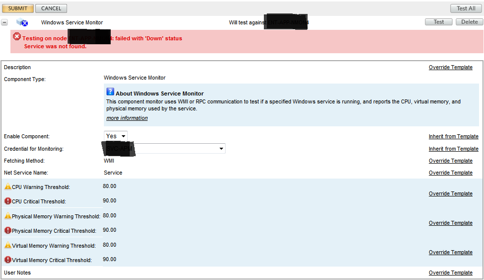Click the Description label
This screenshot has height=280, width=484.
tap(17, 67)
